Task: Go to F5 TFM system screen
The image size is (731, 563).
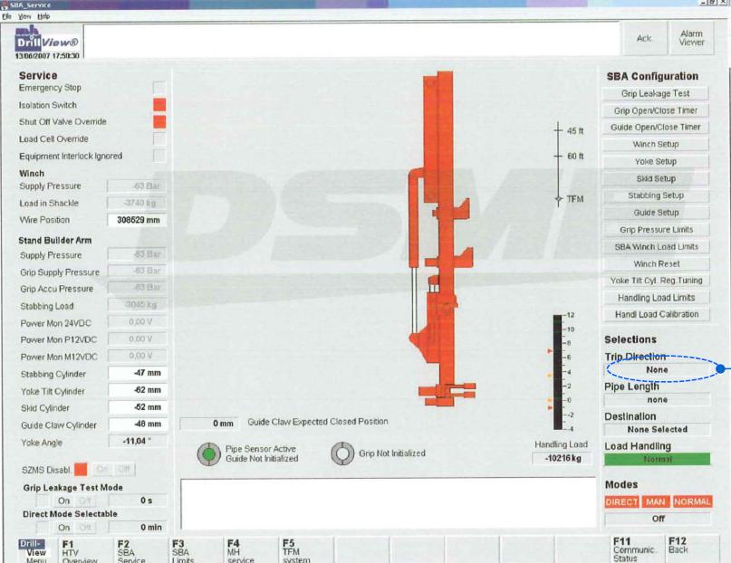Action: click(305, 551)
